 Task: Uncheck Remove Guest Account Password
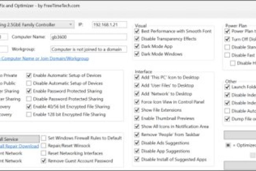pyautogui.click(x=44, y=161)
